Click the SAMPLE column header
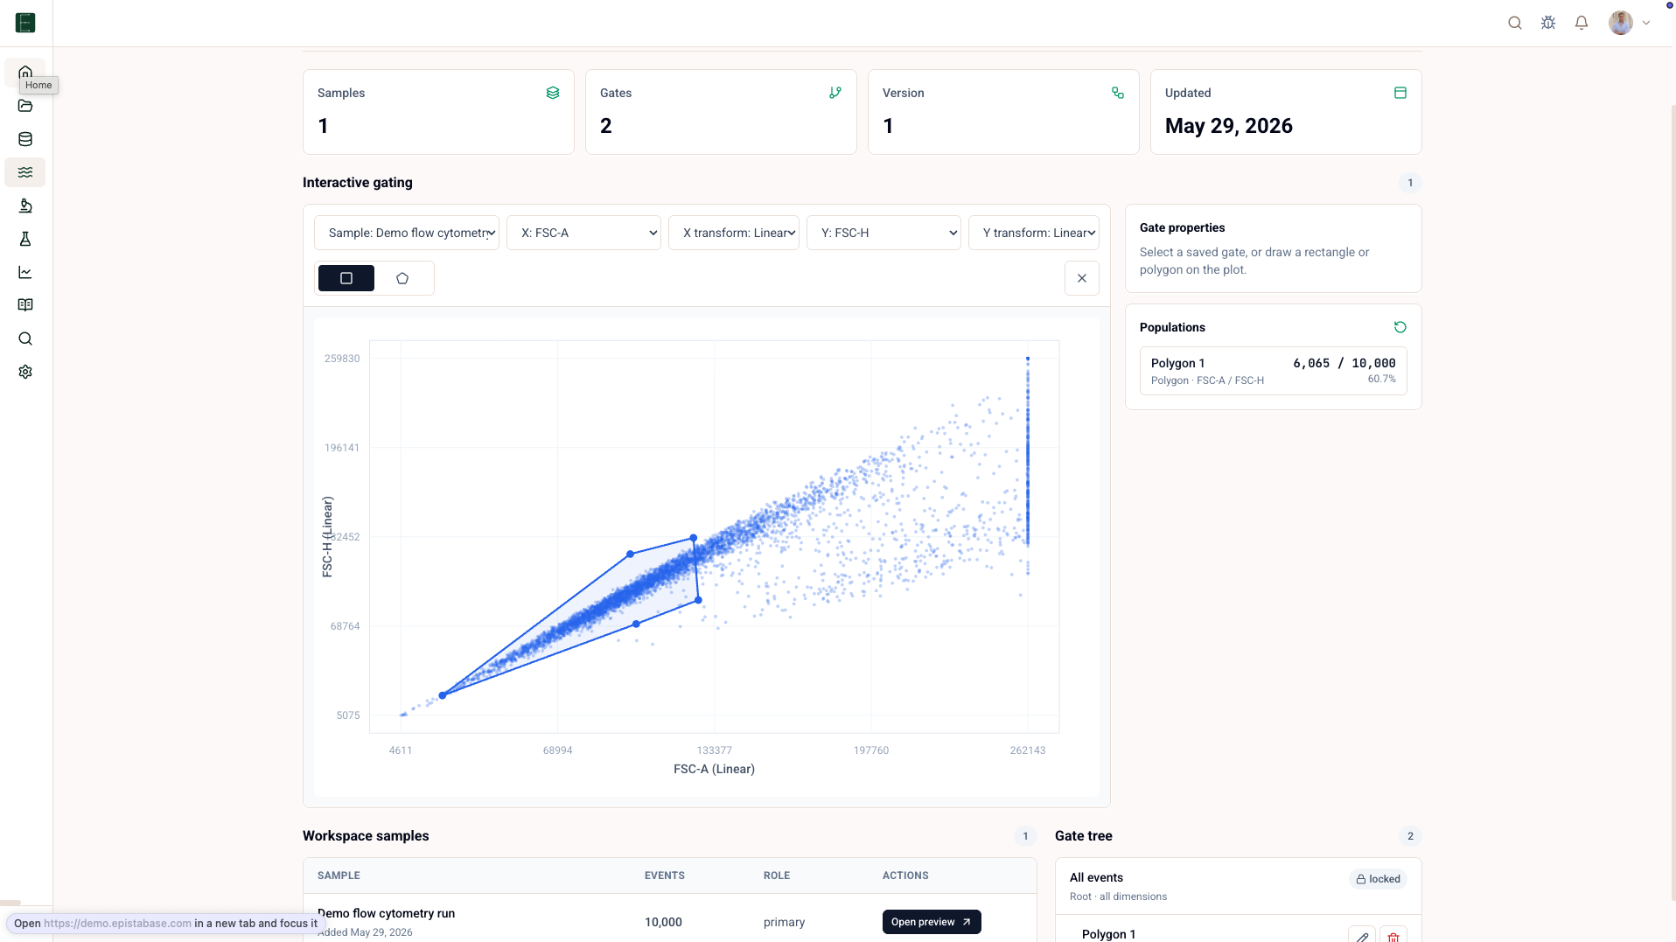This screenshot has height=942, width=1676. pos(339,876)
